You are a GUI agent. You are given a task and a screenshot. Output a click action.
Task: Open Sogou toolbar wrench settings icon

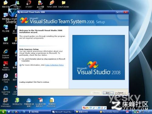click(105, 108)
